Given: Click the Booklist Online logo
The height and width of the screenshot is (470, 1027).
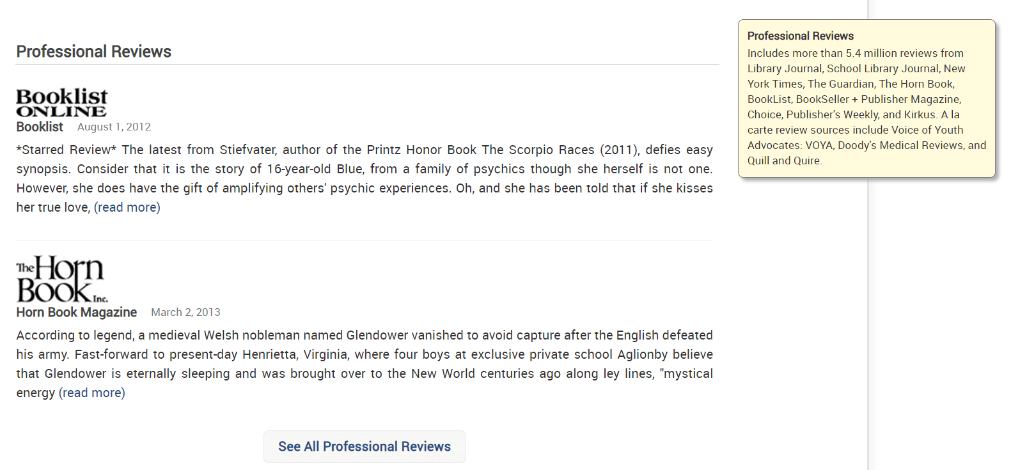Looking at the screenshot, I should pyautogui.click(x=62, y=103).
